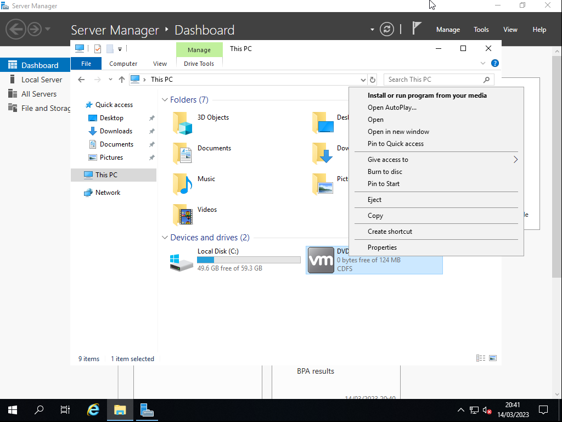Screen dimensions: 562x422
Task: Open the address bar history dropdown
Action: point(363,80)
